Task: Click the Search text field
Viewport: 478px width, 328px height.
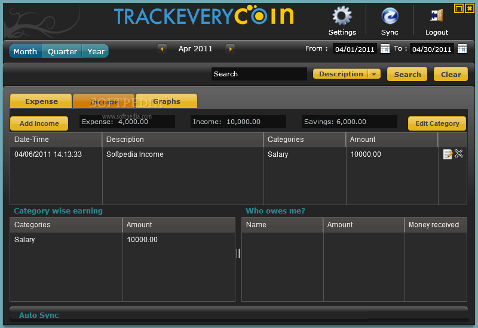Action: 259,74
